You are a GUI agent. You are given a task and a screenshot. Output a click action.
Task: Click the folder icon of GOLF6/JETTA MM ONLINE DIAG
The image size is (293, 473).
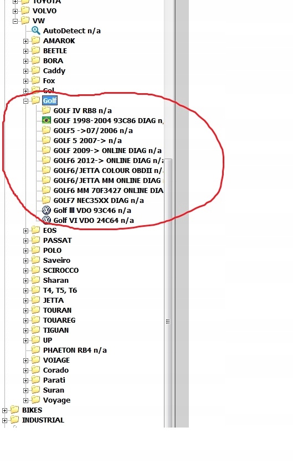coord(46,180)
